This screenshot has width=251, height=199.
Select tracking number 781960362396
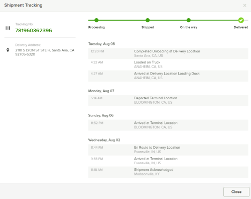[34, 31]
